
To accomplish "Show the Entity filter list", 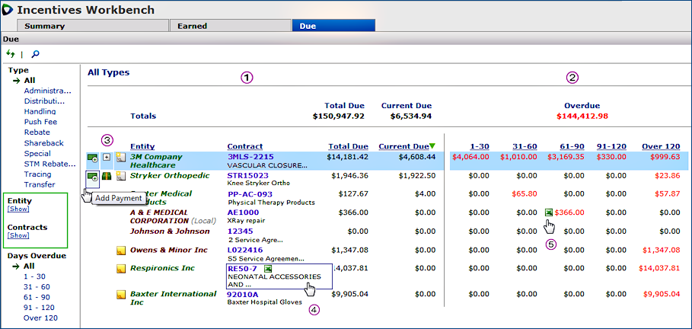I will click(18, 209).
